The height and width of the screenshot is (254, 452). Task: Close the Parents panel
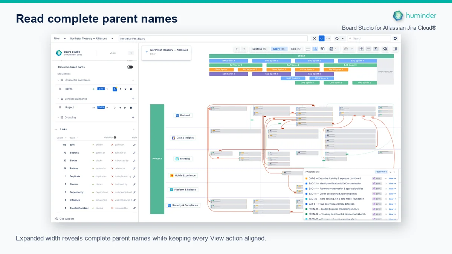point(395,172)
